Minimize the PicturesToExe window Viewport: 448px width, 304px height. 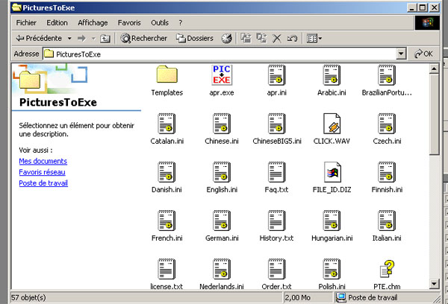pos(411,7)
